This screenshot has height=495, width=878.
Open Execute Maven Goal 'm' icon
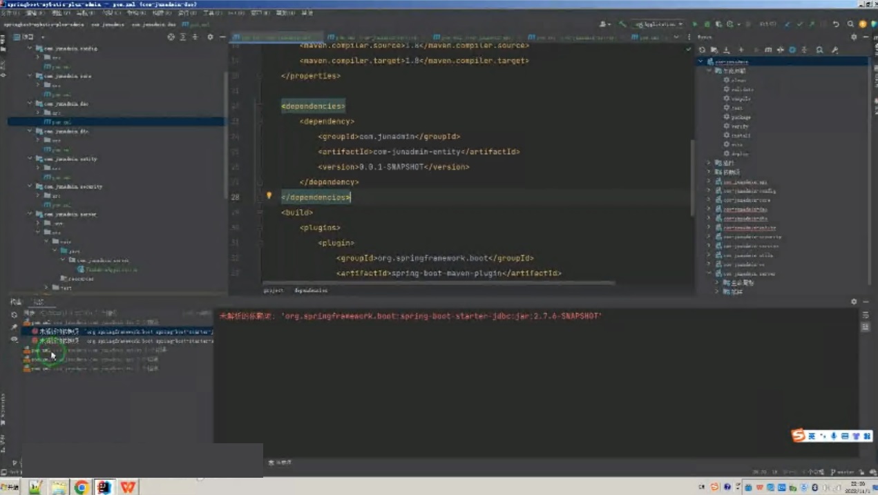(x=768, y=50)
